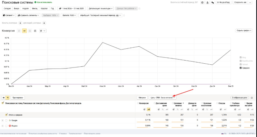Open Сравнить сегменты dropdown
The image size is (257, 137).
(28, 15)
